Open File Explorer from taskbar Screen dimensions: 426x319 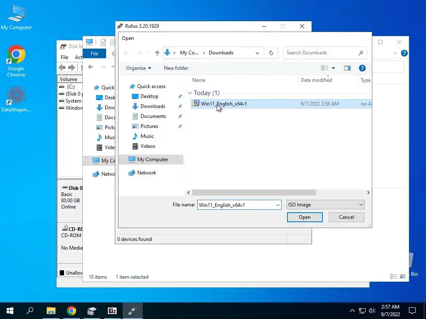(x=51, y=311)
